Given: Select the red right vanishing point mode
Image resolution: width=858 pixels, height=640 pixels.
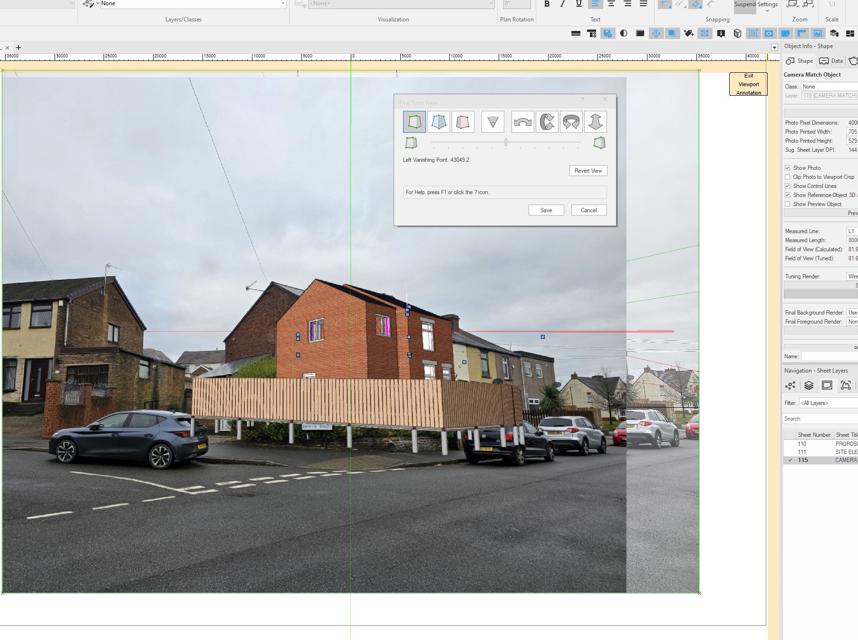Looking at the screenshot, I should coord(463,122).
